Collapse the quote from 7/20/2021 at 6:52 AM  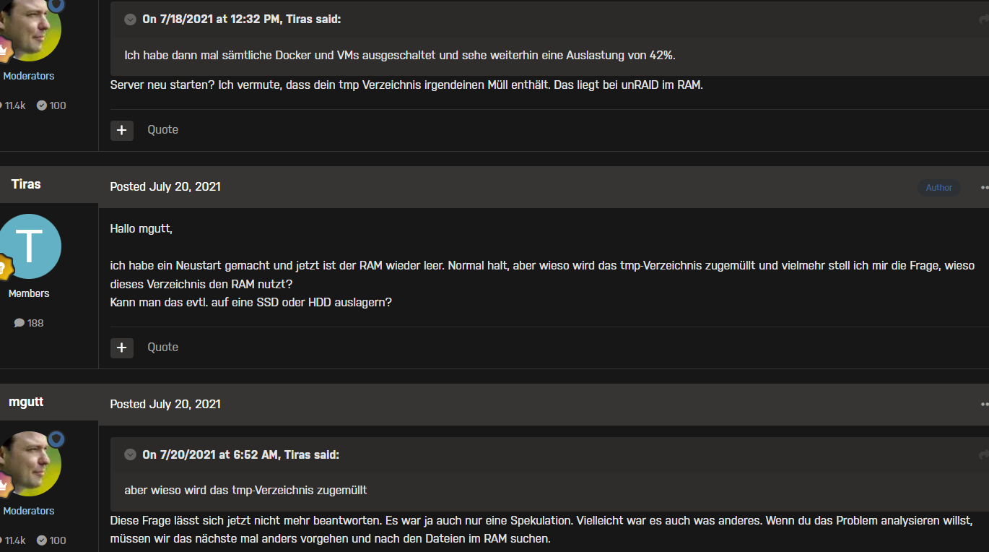point(130,454)
